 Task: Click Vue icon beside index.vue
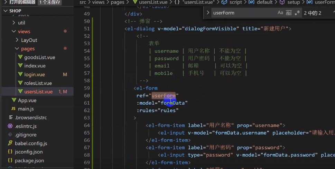pyautogui.click(x=20, y=65)
